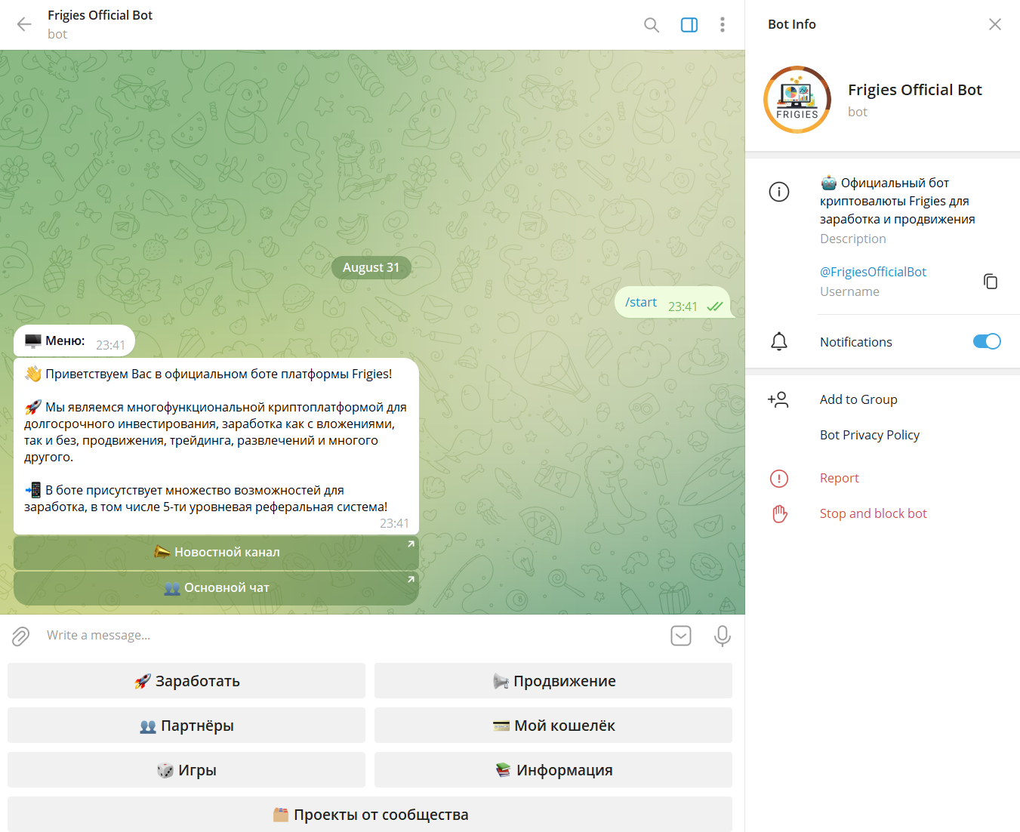Click the @FrigiesOfficialBot username link
The height and width of the screenshot is (832, 1020).
[873, 272]
